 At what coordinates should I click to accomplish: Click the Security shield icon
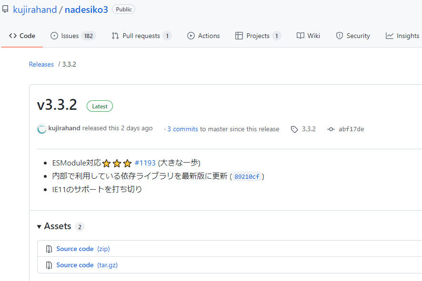[x=340, y=35]
